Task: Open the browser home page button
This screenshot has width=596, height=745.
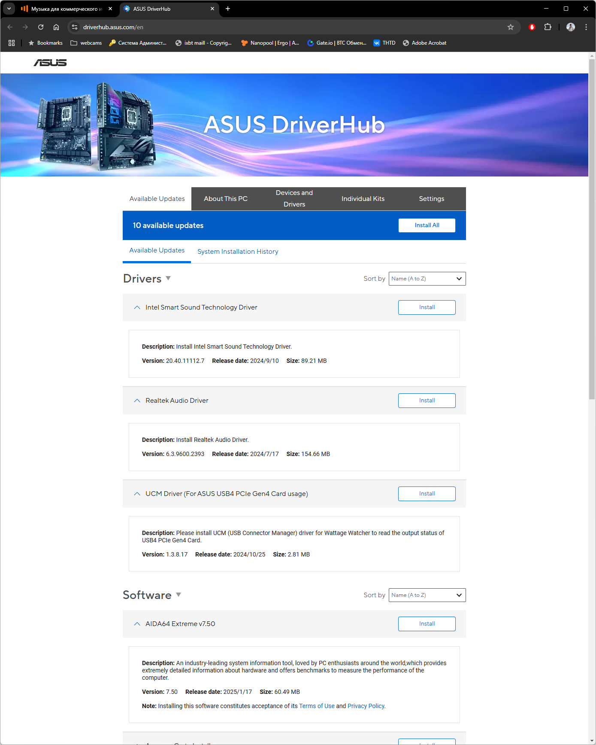Action: (x=56, y=27)
